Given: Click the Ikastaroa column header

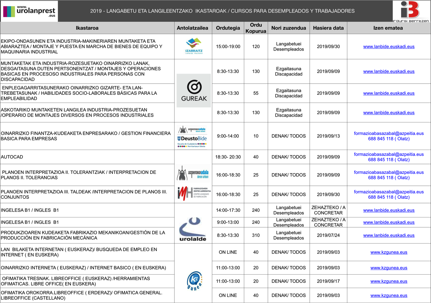Looking at the screenshot, I should [87, 28].
